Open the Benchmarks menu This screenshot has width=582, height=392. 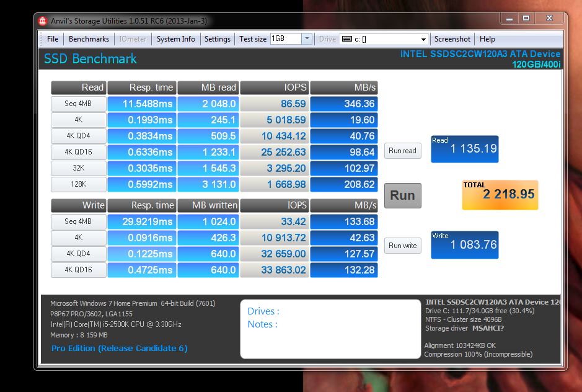coord(89,39)
